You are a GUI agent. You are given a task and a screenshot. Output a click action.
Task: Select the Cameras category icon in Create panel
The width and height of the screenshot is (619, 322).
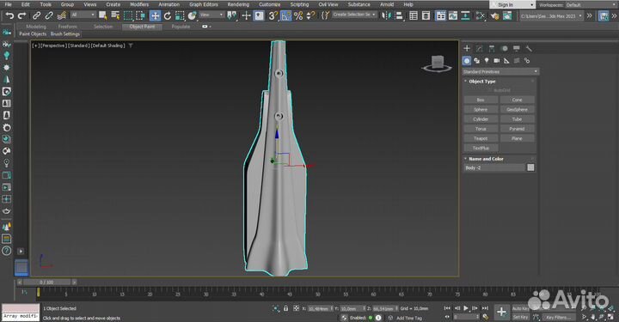pyautogui.click(x=496, y=61)
